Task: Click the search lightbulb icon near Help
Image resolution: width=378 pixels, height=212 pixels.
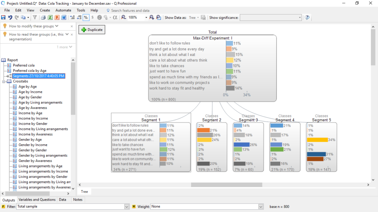Action: [108, 11]
